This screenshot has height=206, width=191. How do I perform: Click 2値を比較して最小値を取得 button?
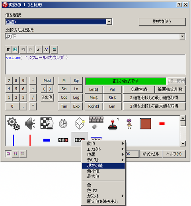pyautogui.click(x=154, y=98)
